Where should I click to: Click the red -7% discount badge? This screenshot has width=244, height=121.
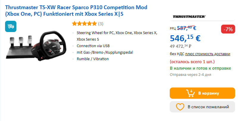[x=229, y=29]
